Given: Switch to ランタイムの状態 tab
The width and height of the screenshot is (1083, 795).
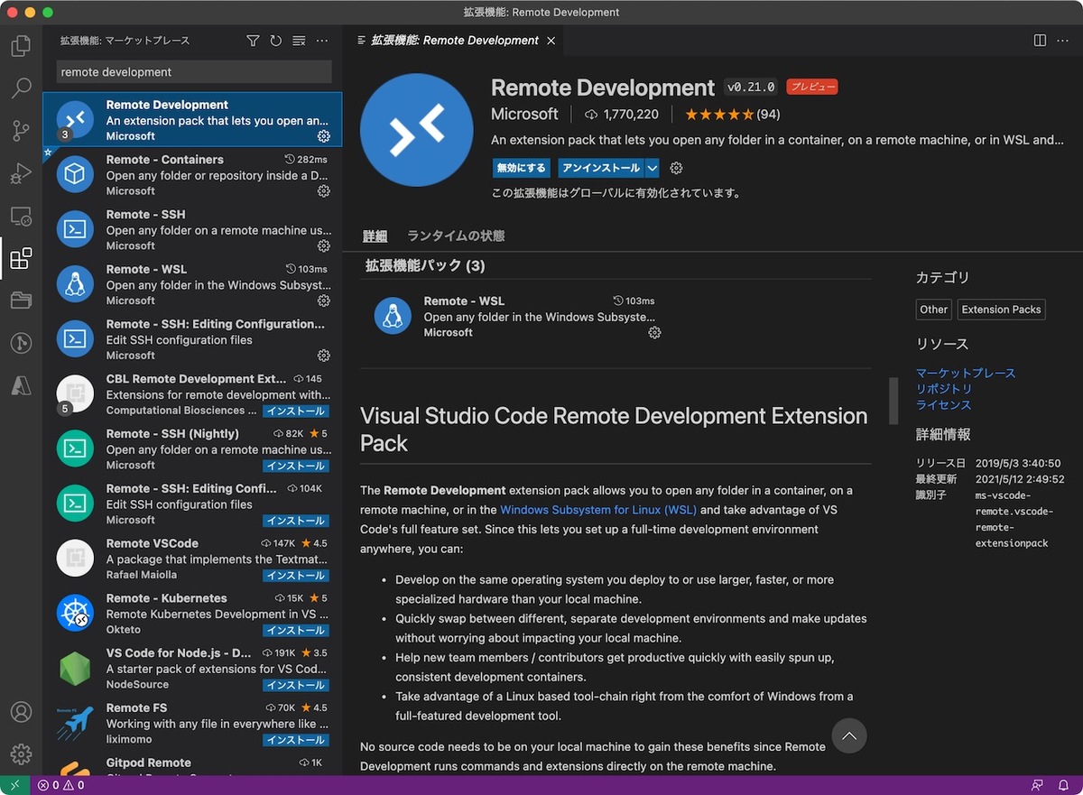Looking at the screenshot, I should click(456, 236).
